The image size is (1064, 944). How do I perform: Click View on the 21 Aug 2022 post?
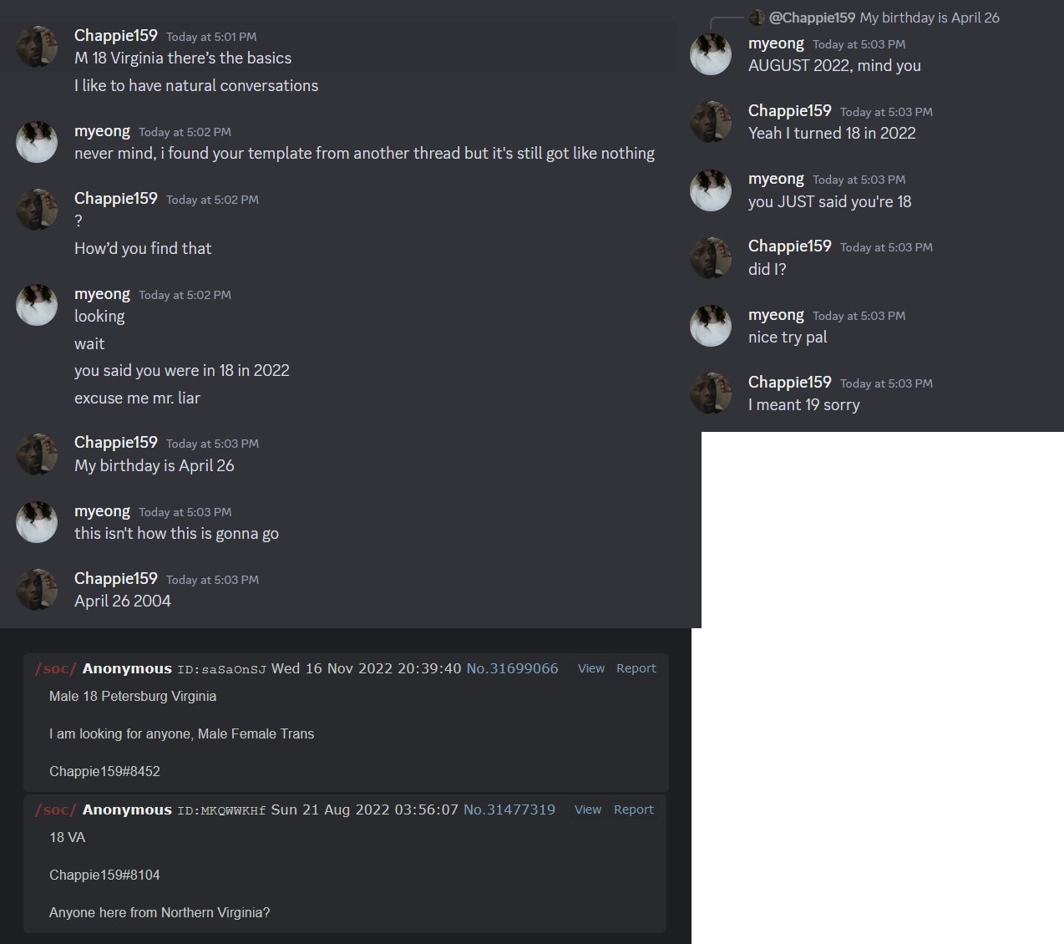[588, 810]
